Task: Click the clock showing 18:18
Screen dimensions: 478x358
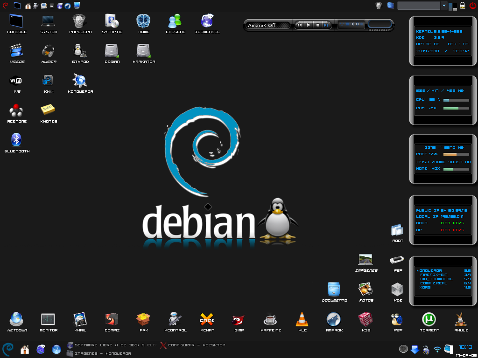Action: tap(465, 347)
